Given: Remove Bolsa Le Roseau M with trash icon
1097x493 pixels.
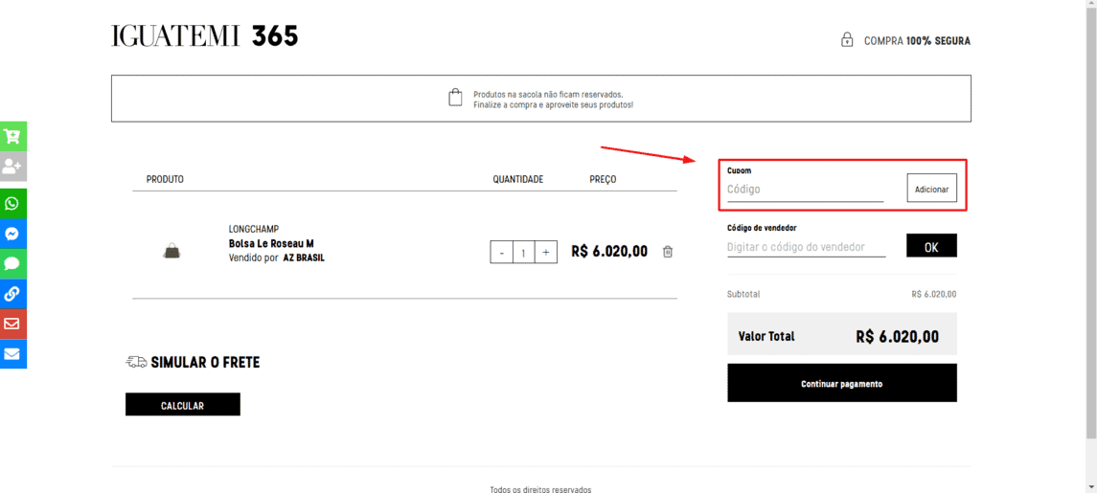Looking at the screenshot, I should 668,252.
